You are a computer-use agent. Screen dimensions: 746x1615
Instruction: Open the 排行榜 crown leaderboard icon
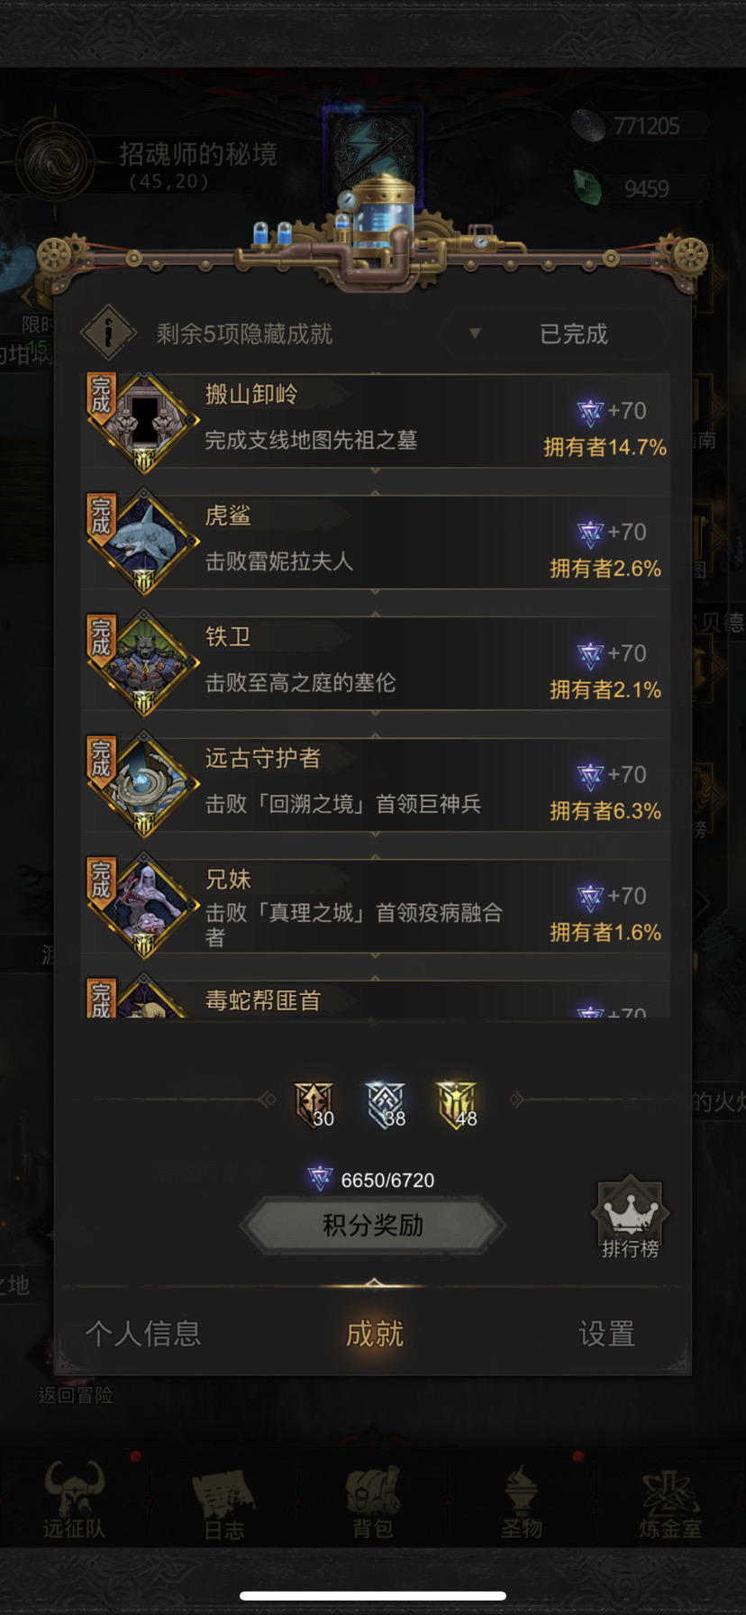coord(631,1217)
